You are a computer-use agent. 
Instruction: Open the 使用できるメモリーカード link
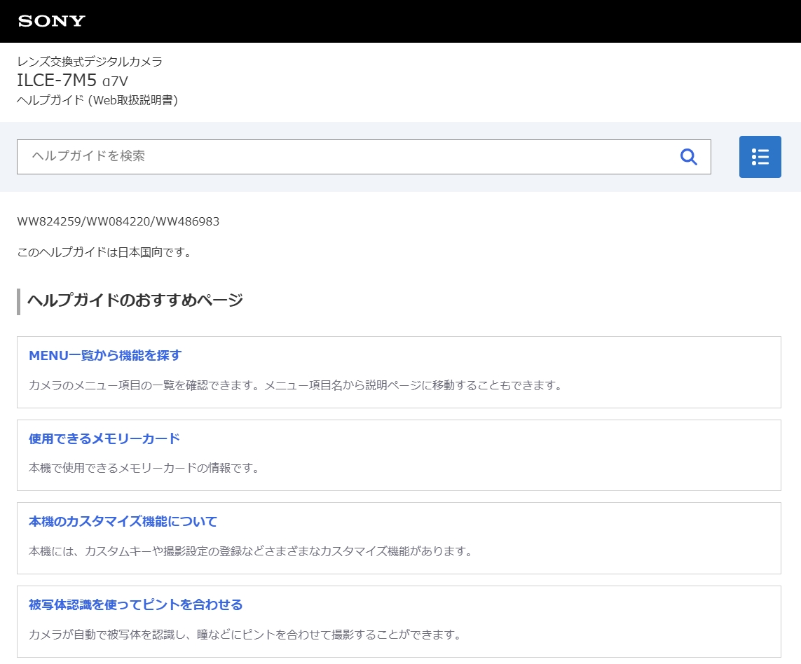(x=104, y=439)
